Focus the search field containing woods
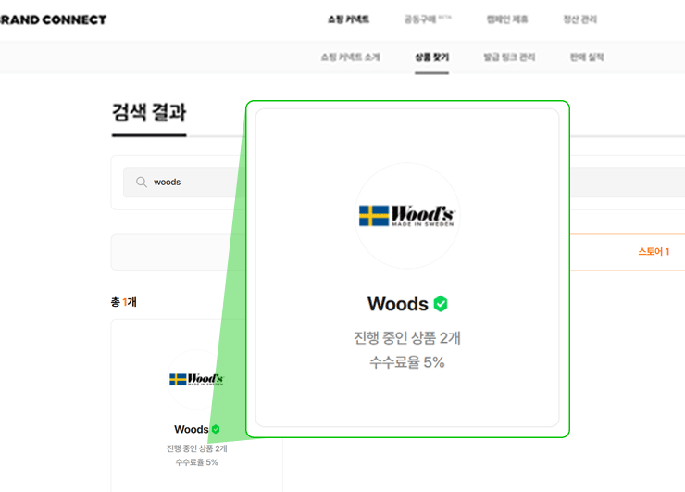685x492 pixels. tap(184, 182)
